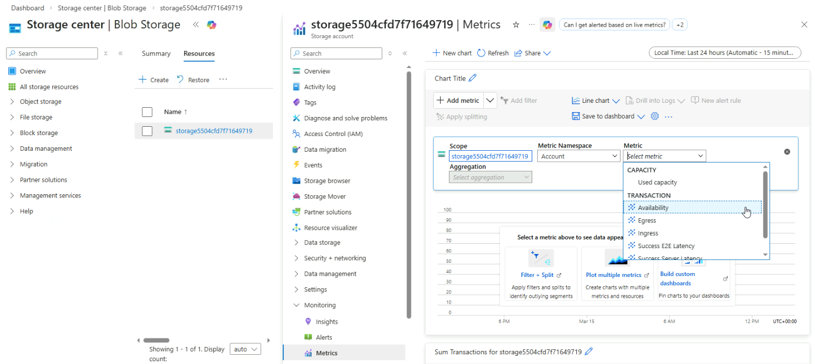The image size is (815, 364).
Task: Open Access Control (IAM) page
Action: click(x=333, y=134)
